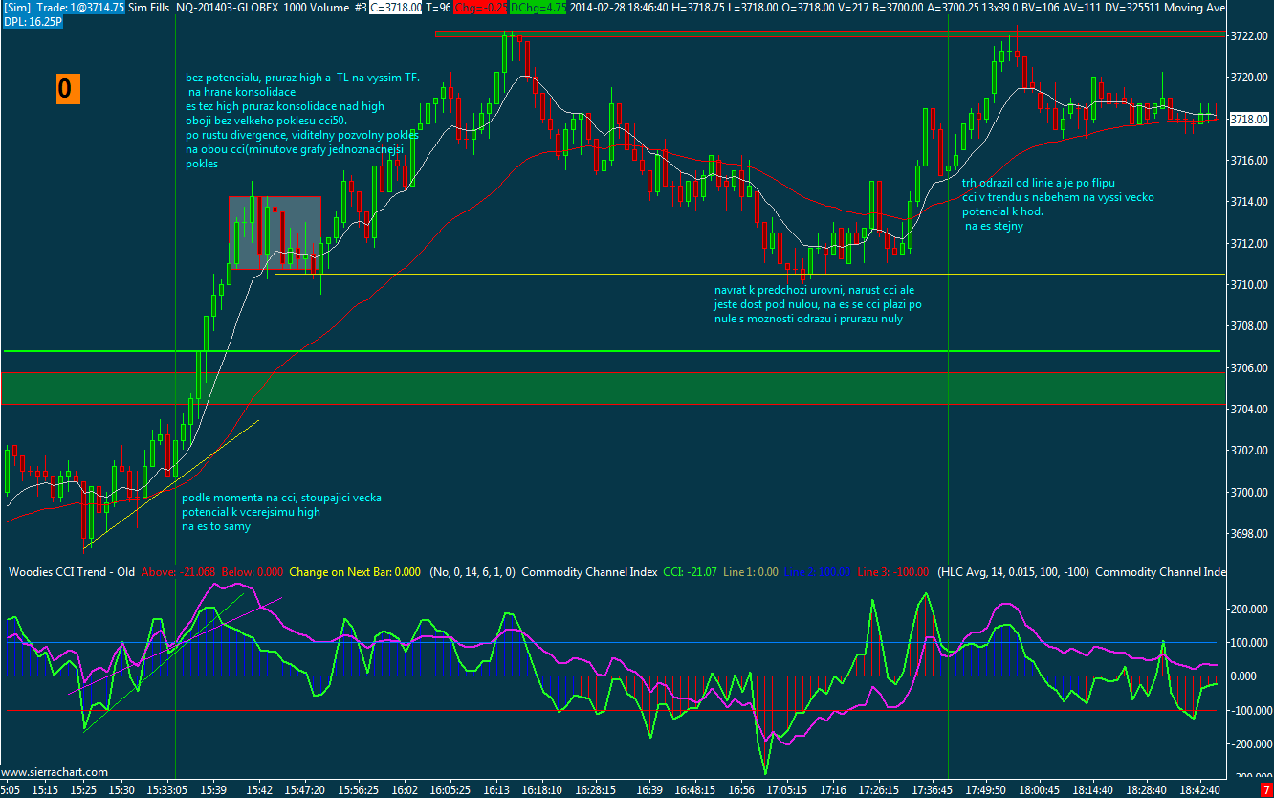Click the NQ-201403-GLOBEX 1000 Volume symbol text
The image size is (1274, 798).
[x=262, y=7]
